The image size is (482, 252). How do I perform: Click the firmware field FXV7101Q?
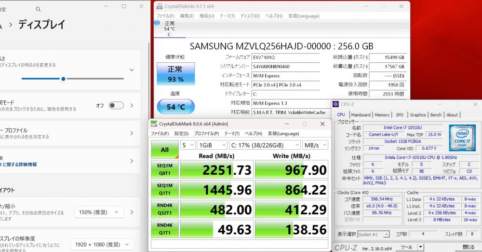(285, 57)
